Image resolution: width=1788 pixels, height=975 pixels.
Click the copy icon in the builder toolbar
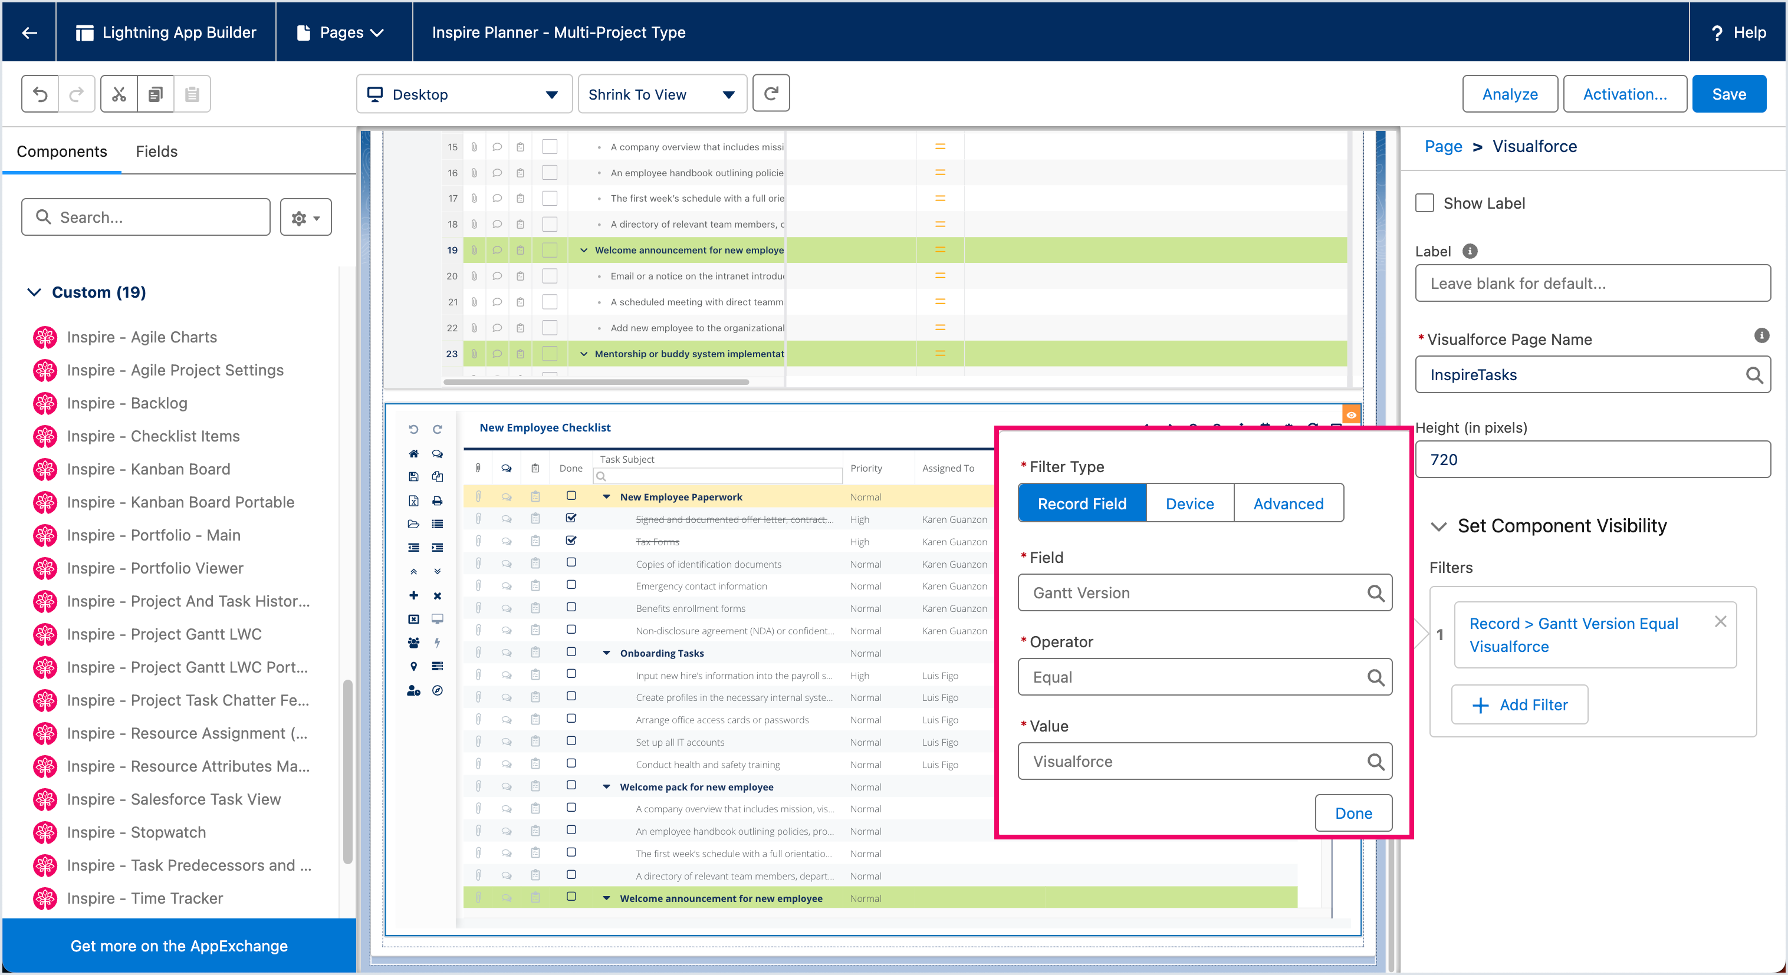pos(156,94)
